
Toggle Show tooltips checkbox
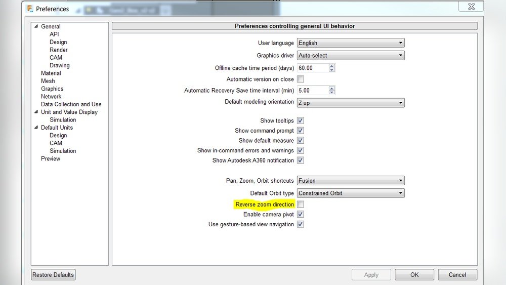pyautogui.click(x=301, y=120)
